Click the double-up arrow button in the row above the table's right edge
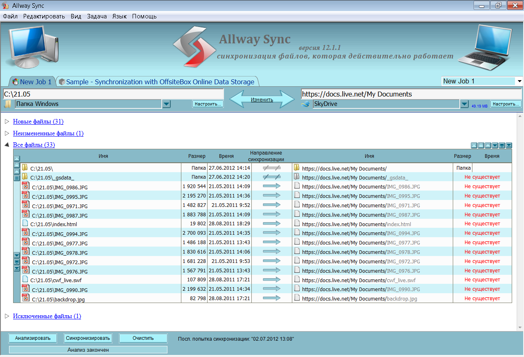This screenshot has width=524, height=357. coord(481,145)
